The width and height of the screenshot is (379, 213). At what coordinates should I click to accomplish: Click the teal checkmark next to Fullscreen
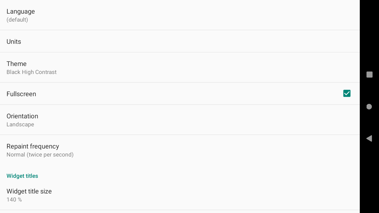[347, 93]
